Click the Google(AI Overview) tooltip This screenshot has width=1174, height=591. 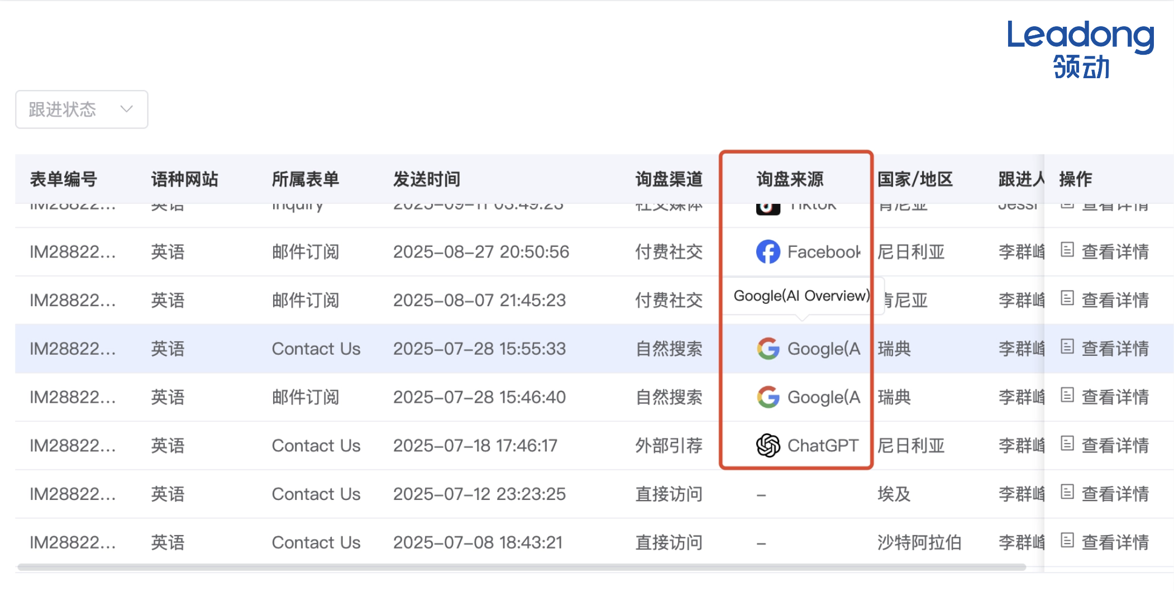[801, 295]
